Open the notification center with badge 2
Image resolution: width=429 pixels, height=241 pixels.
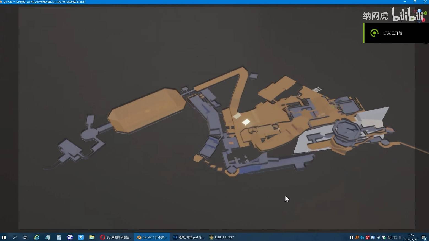point(424,237)
